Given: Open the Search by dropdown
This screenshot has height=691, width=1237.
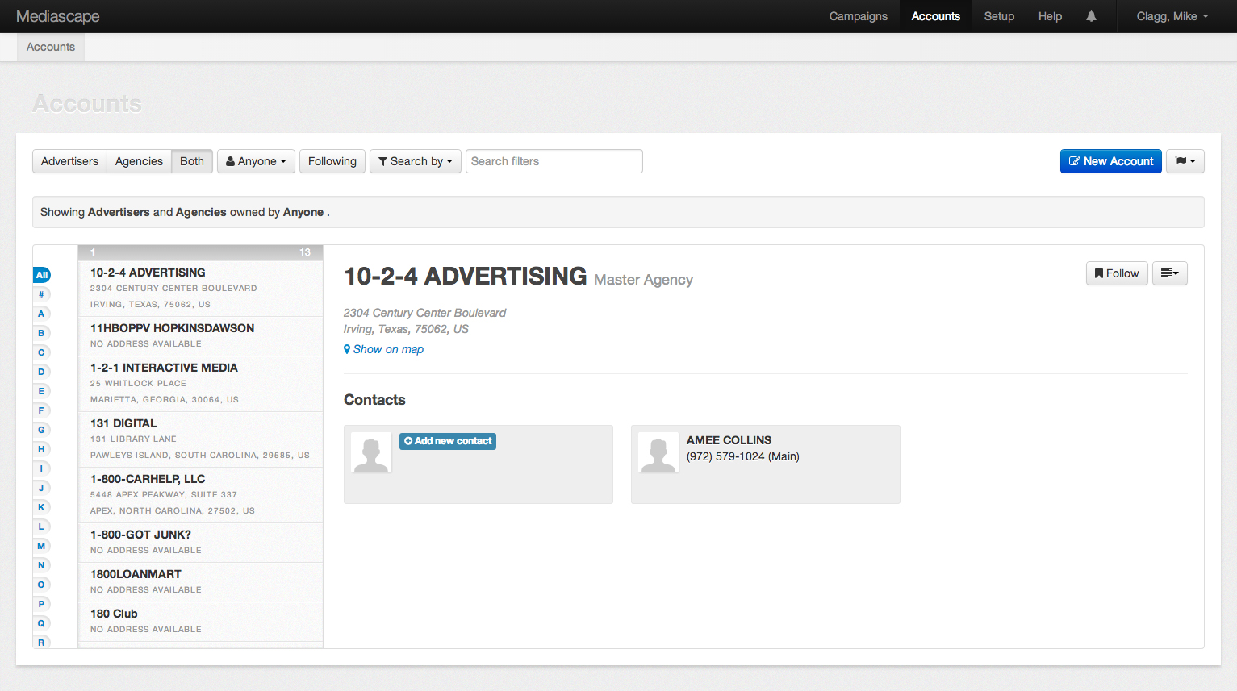Looking at the screenshot, I should click(416, 161).
